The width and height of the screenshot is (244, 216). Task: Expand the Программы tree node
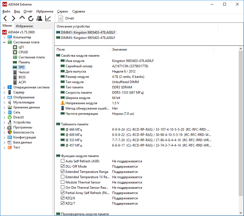point(4,128)
